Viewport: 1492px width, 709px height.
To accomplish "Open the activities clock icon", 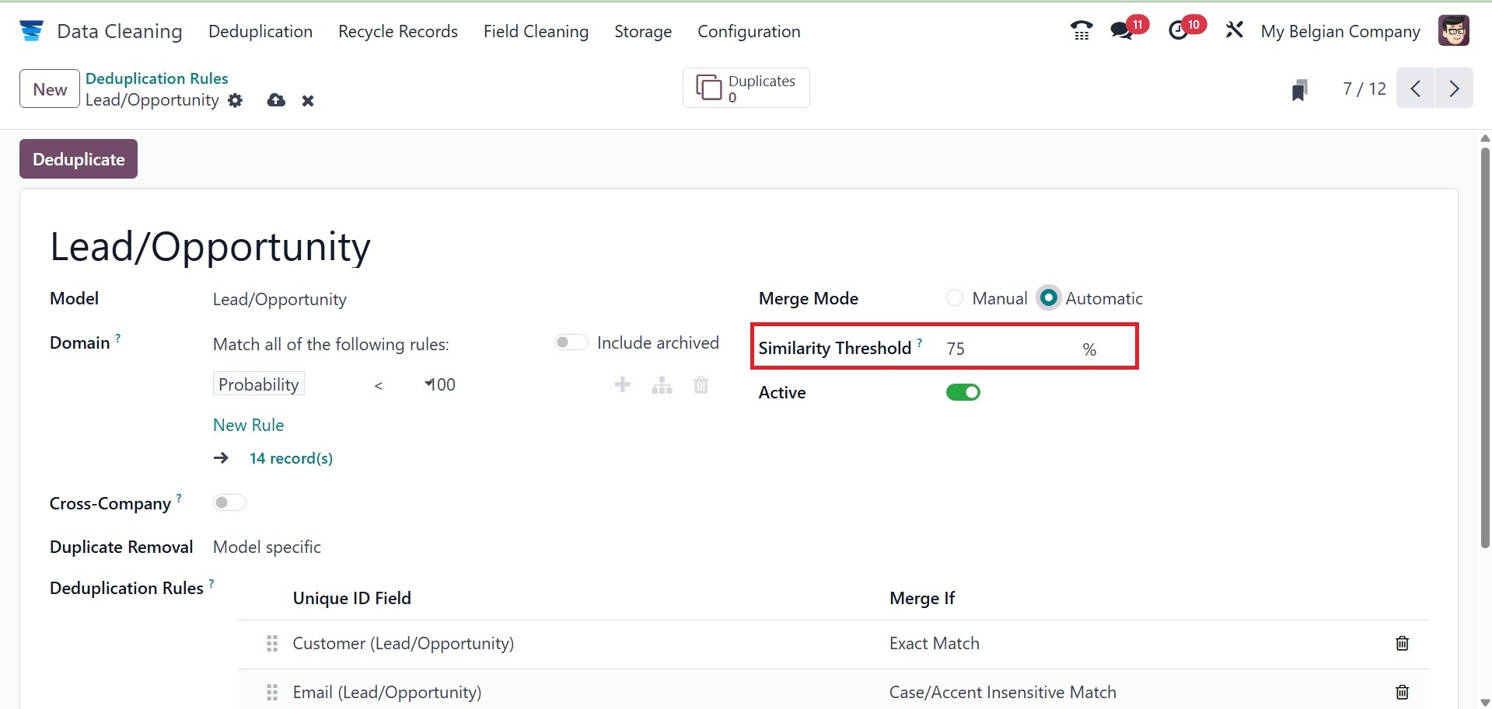I will click(x=1179, y=31).
